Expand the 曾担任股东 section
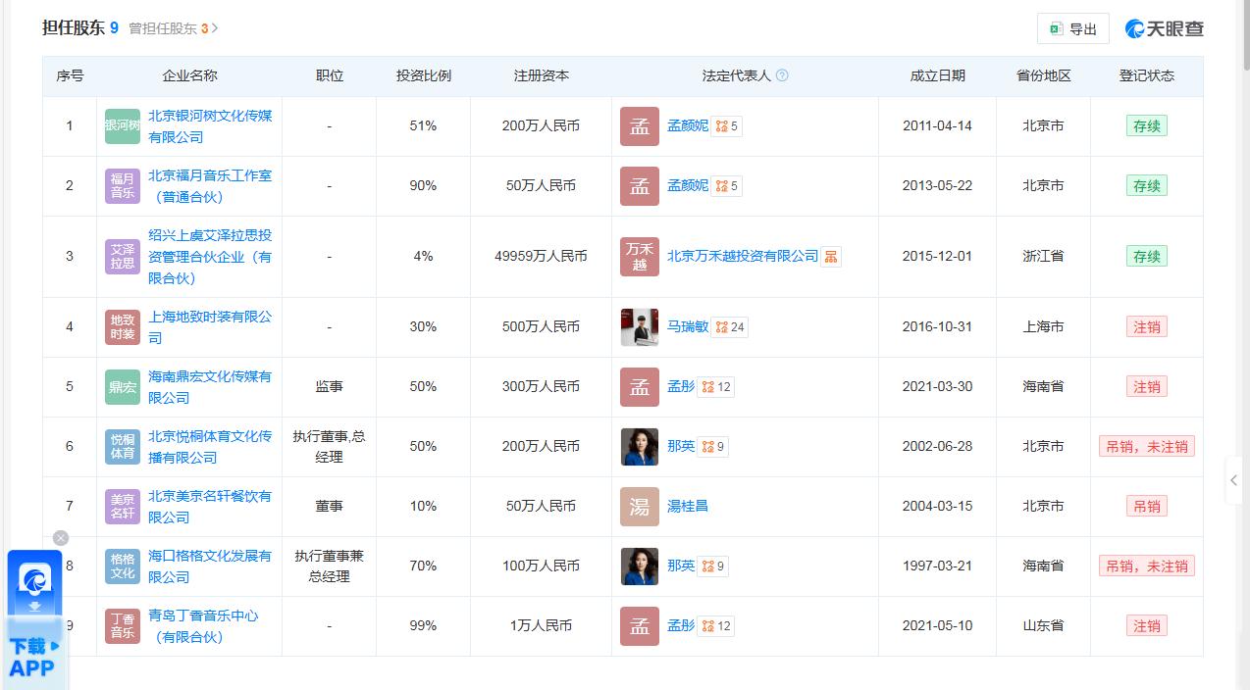 click(x=175, y=28)
